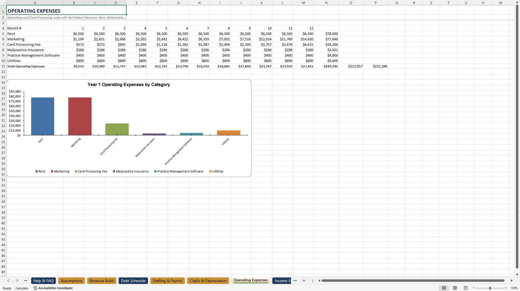This screenshot has width=520, height=291.
Task: Select month 12 total $27,451
Action: 303,66
